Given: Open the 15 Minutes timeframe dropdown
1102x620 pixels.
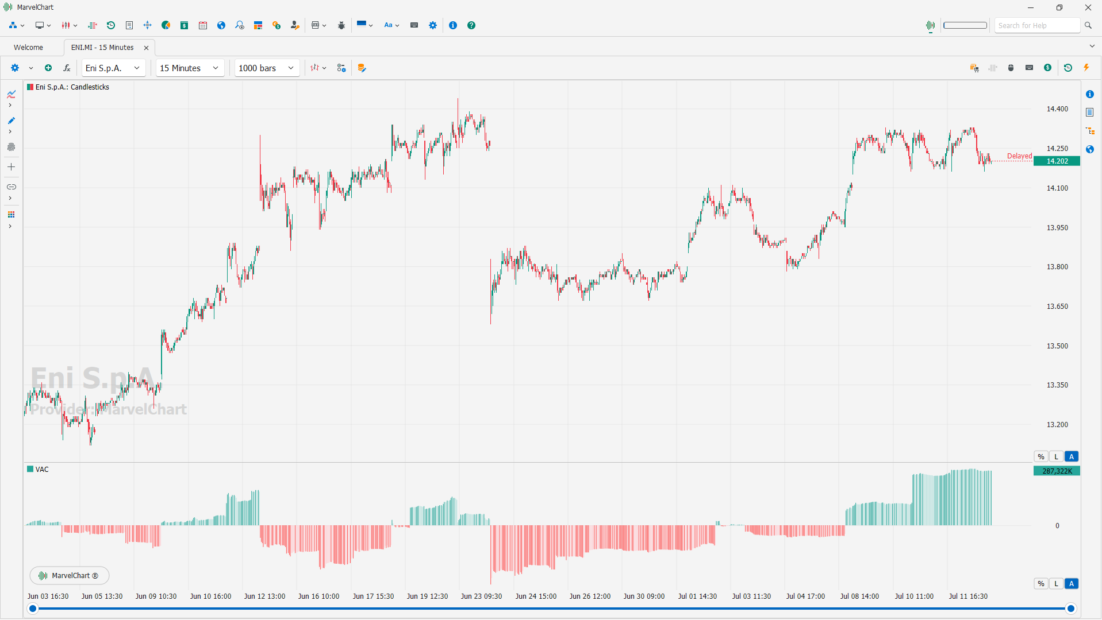Looking at the screenshot, I should tap(190, 68).
